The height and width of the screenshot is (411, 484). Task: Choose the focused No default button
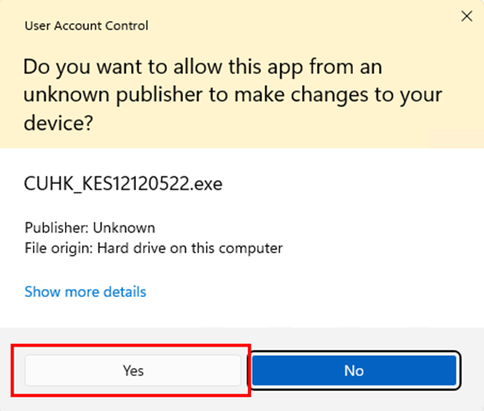click(x=354, y=370)
